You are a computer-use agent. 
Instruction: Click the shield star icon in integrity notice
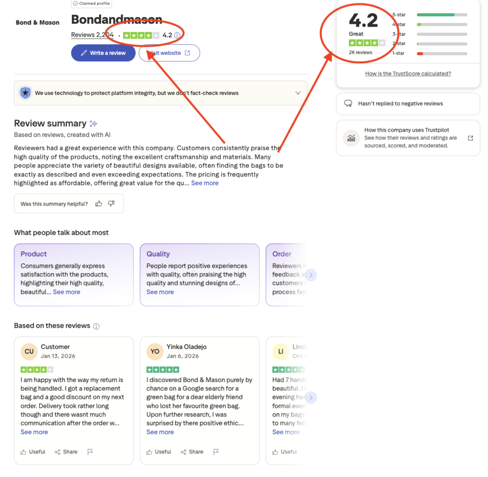(26, 93)
